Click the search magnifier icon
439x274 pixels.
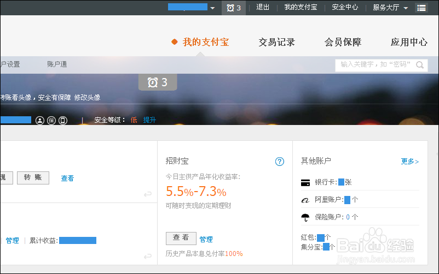click(x=420, y=65)
